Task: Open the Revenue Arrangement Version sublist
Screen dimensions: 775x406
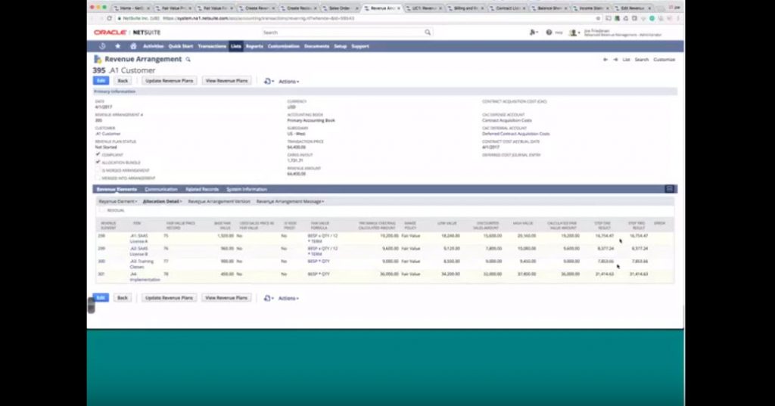Action: point(219,202)
